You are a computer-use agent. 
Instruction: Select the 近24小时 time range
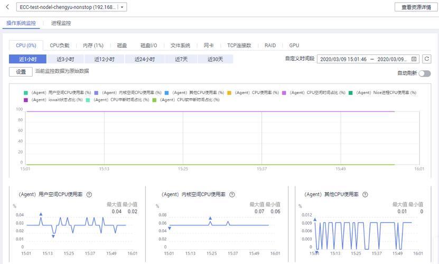coord(144,59)
